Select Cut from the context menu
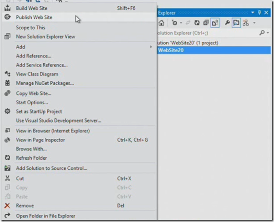Image resolution: width=274 pixels, height=222 pixels. [78, 178]
